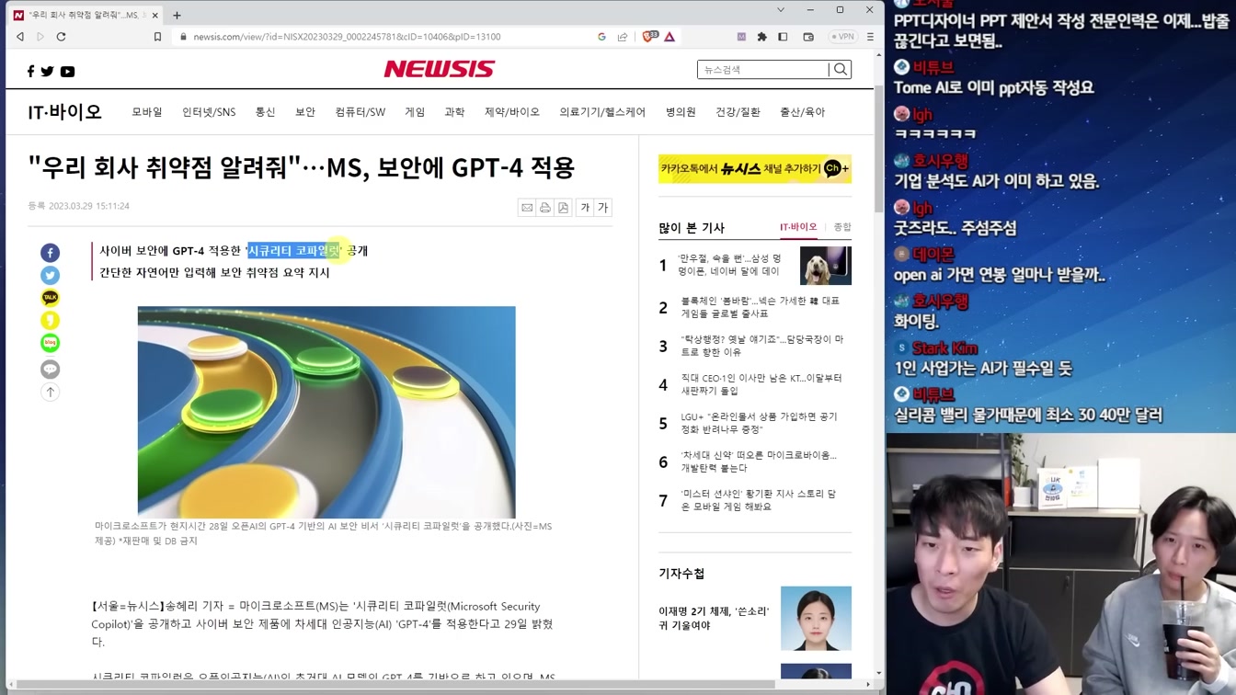This screenshot has height=695, width=1236.
Task: Share article on Twitter side icon
Action: pos(51,275)
